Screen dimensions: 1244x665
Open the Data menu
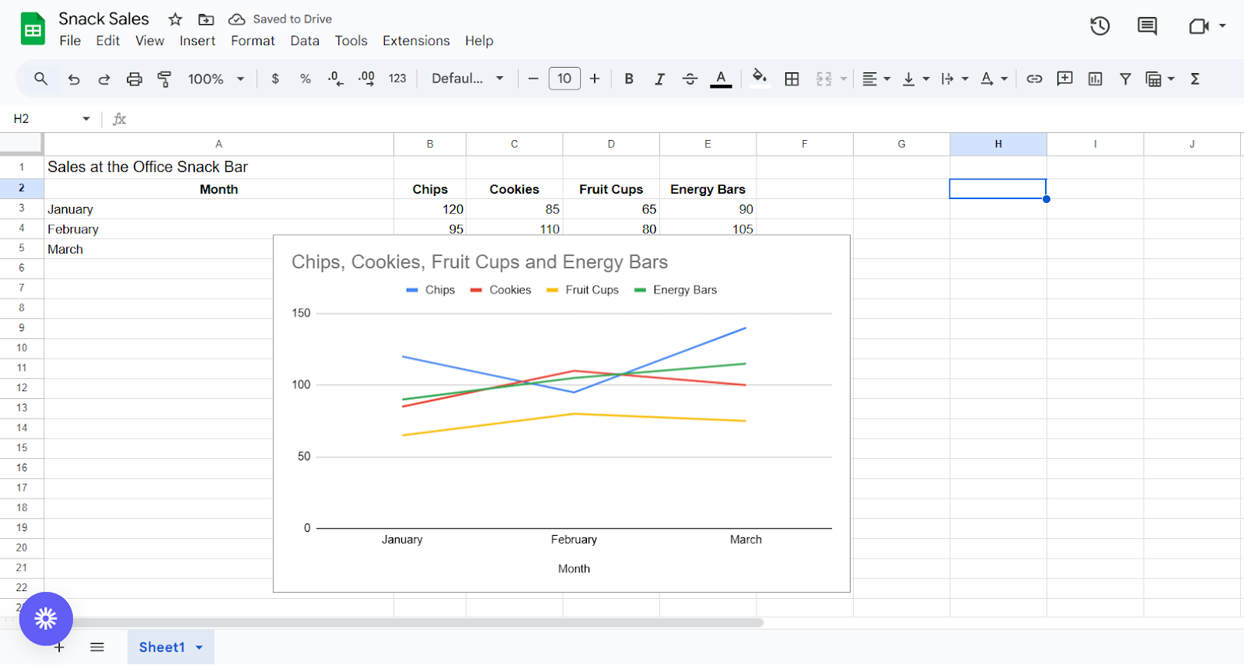coord(305,40)
